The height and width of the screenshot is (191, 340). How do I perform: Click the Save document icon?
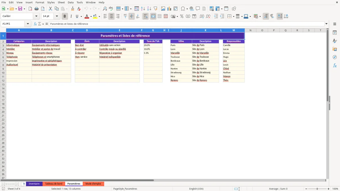point(20,9)
